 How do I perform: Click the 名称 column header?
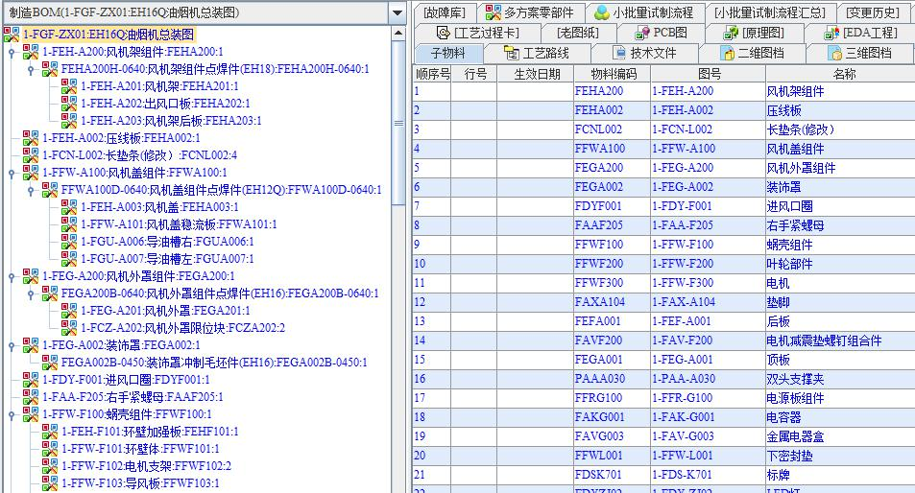click(843, 74)
